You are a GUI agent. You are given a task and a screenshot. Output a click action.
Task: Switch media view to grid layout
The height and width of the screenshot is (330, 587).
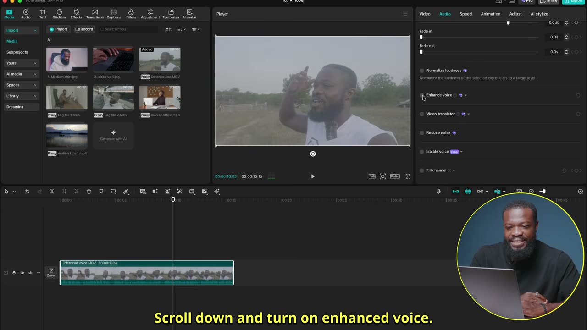point(169,29)
